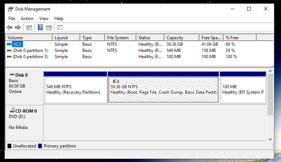The height and width of the screenshot is (162, 281).
Task: Click the 549 MB capacity cell
Action: (x=173, y=50)
